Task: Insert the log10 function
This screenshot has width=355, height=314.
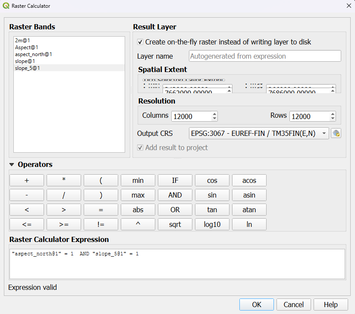Action: click(212, 224)
